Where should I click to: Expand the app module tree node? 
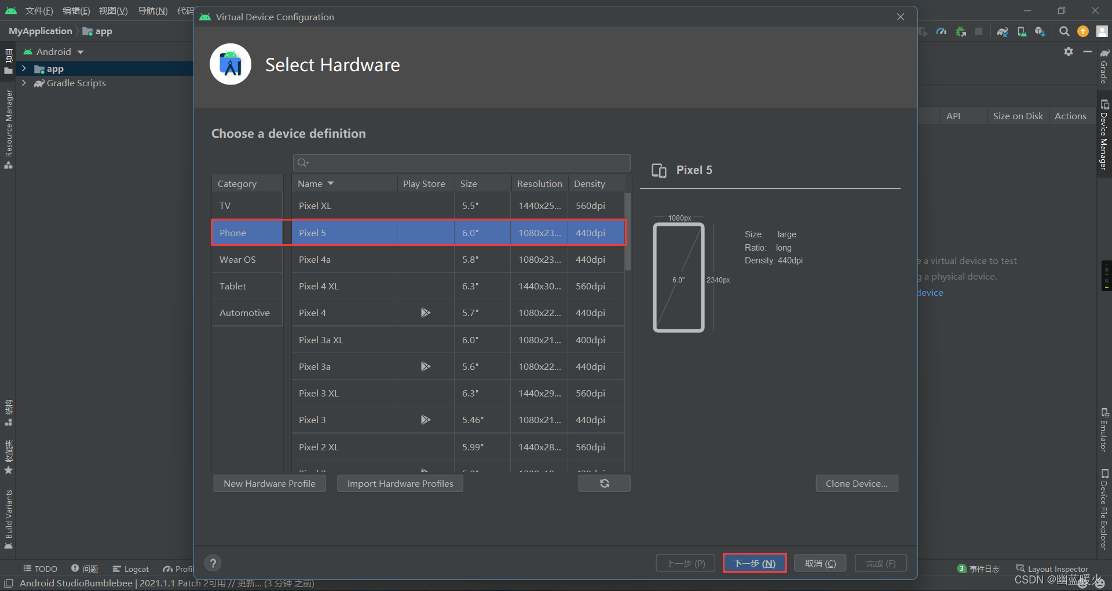click(24, 69)
